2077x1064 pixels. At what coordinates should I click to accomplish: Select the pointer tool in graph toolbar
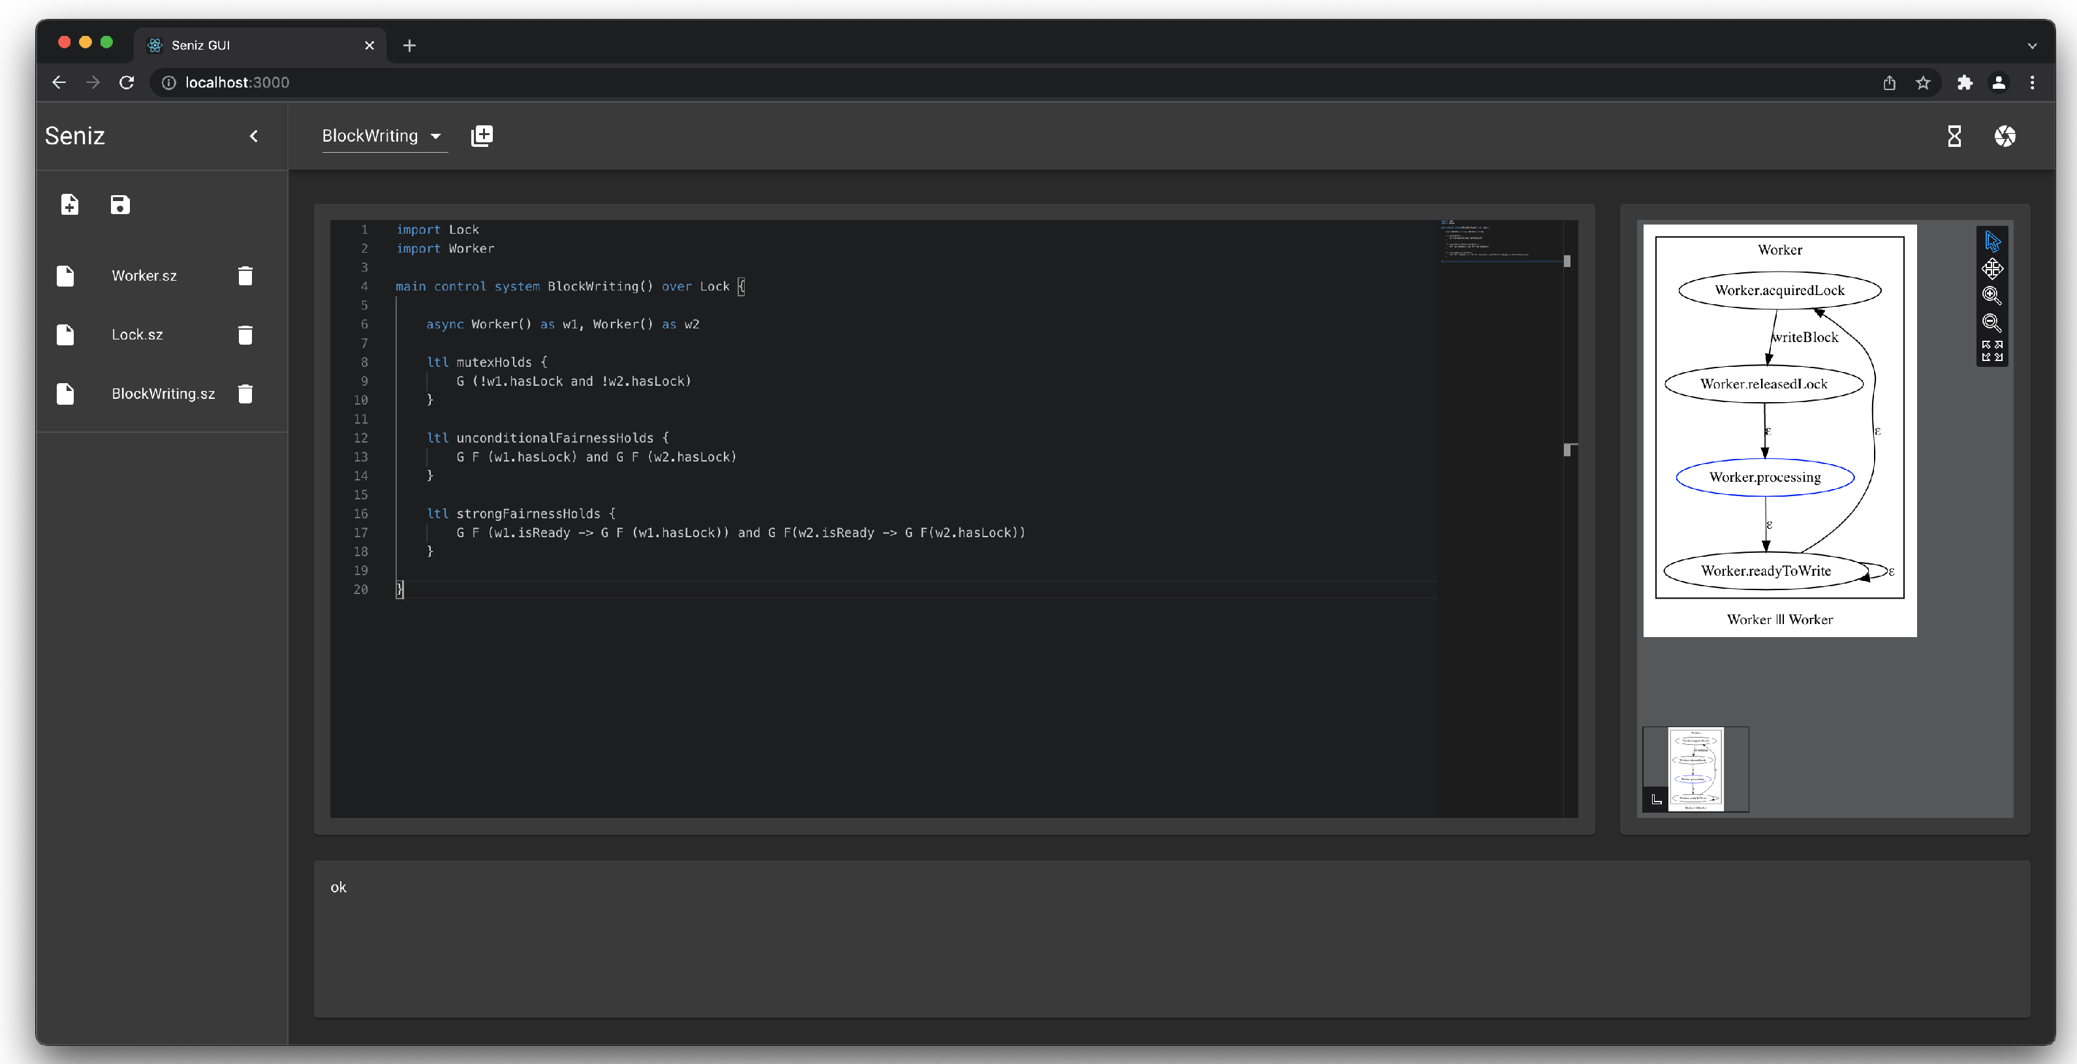pos(1992,241)
